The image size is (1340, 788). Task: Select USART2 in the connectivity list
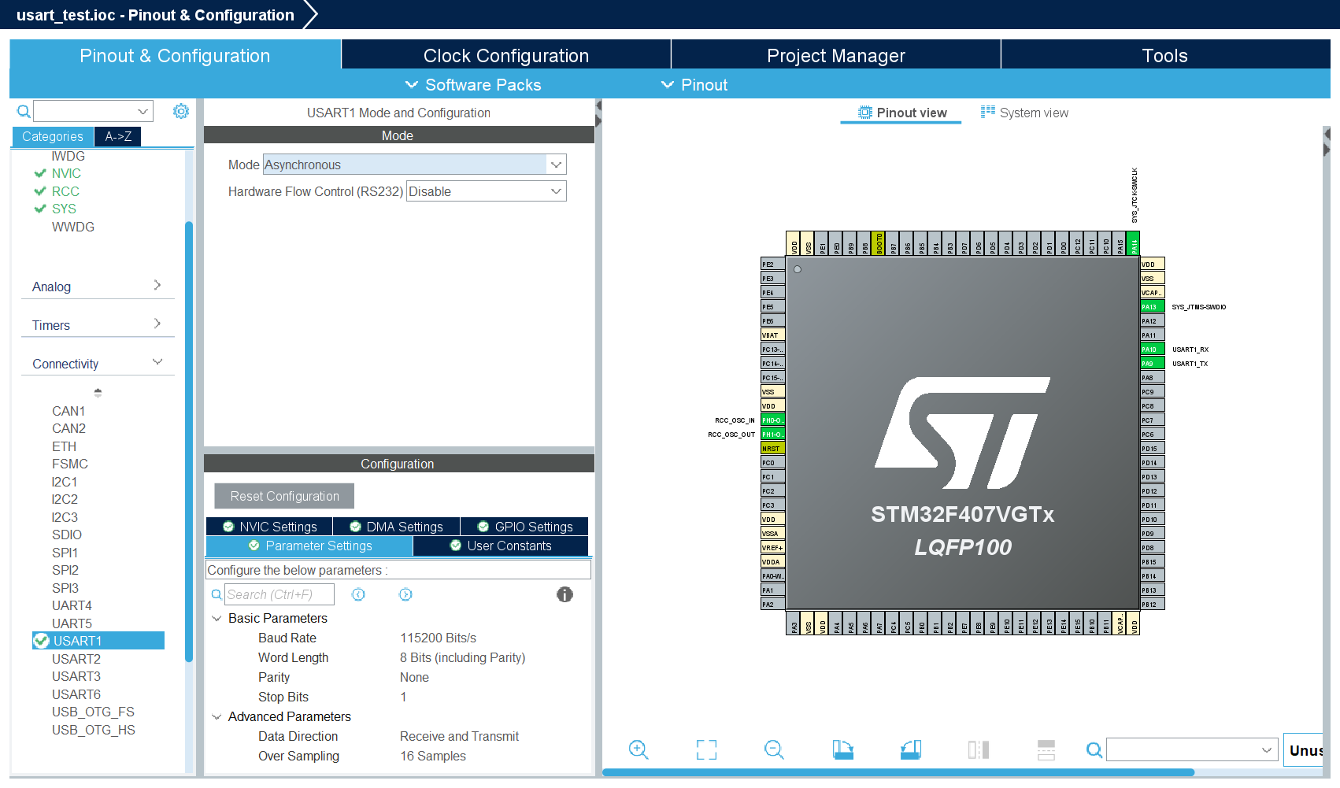(76, 659)
